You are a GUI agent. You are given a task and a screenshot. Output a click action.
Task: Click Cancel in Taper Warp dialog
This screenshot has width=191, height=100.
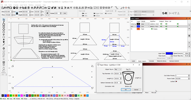(136, 90)
